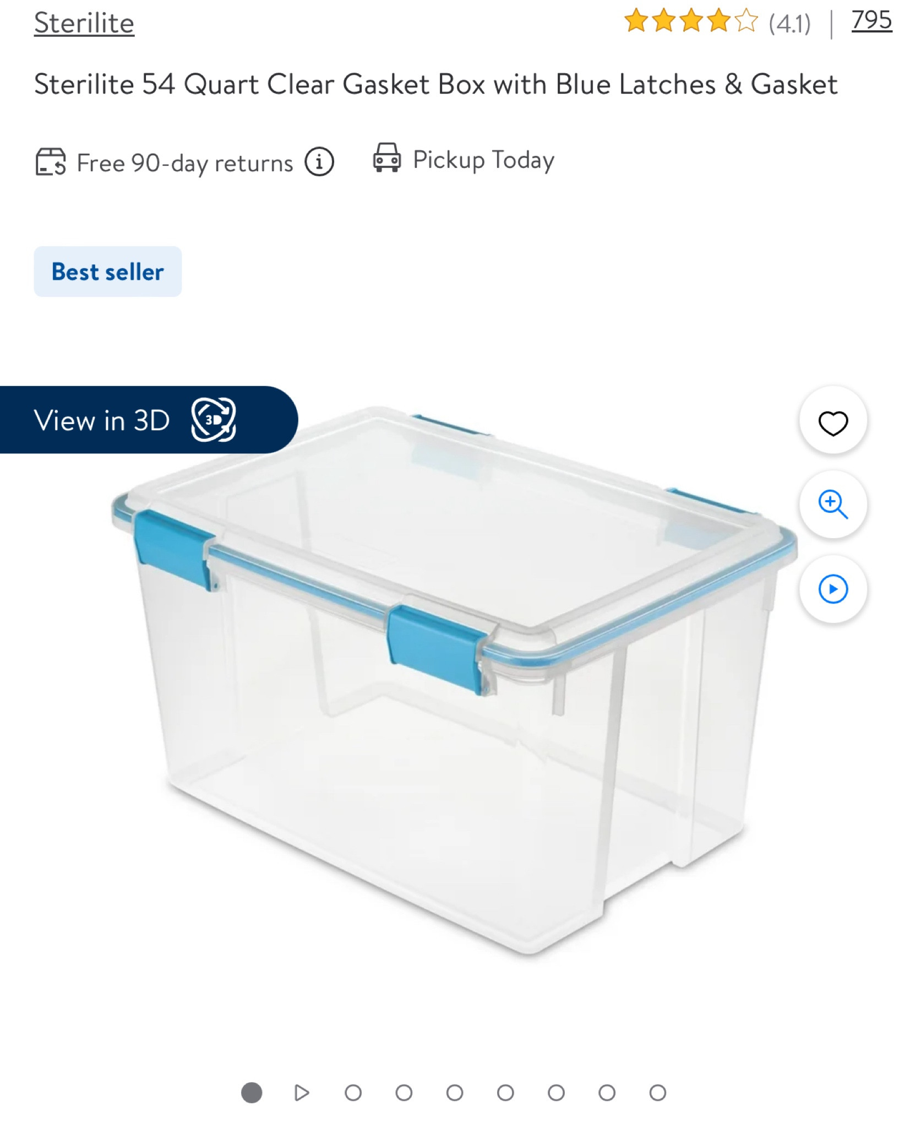Open the 795 reviews link

(x=871, y=20)
